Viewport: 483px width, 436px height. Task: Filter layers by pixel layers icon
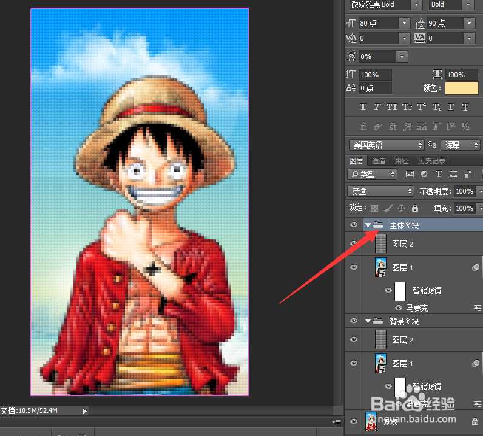click(410, 174)
